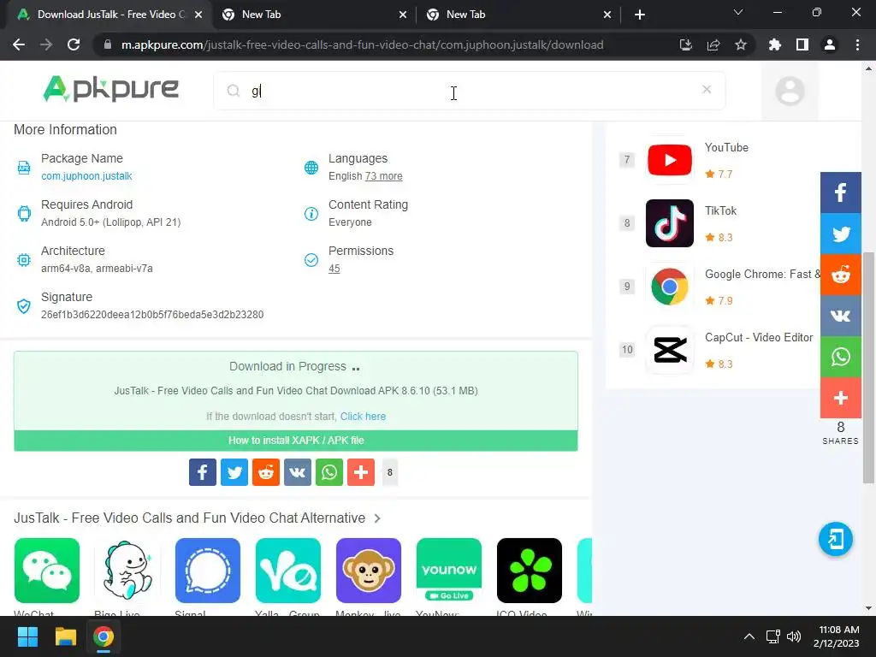Open the Windows Start menu
Image resolution: width=876 pixels, height=657 pixels.
(27, 636)
